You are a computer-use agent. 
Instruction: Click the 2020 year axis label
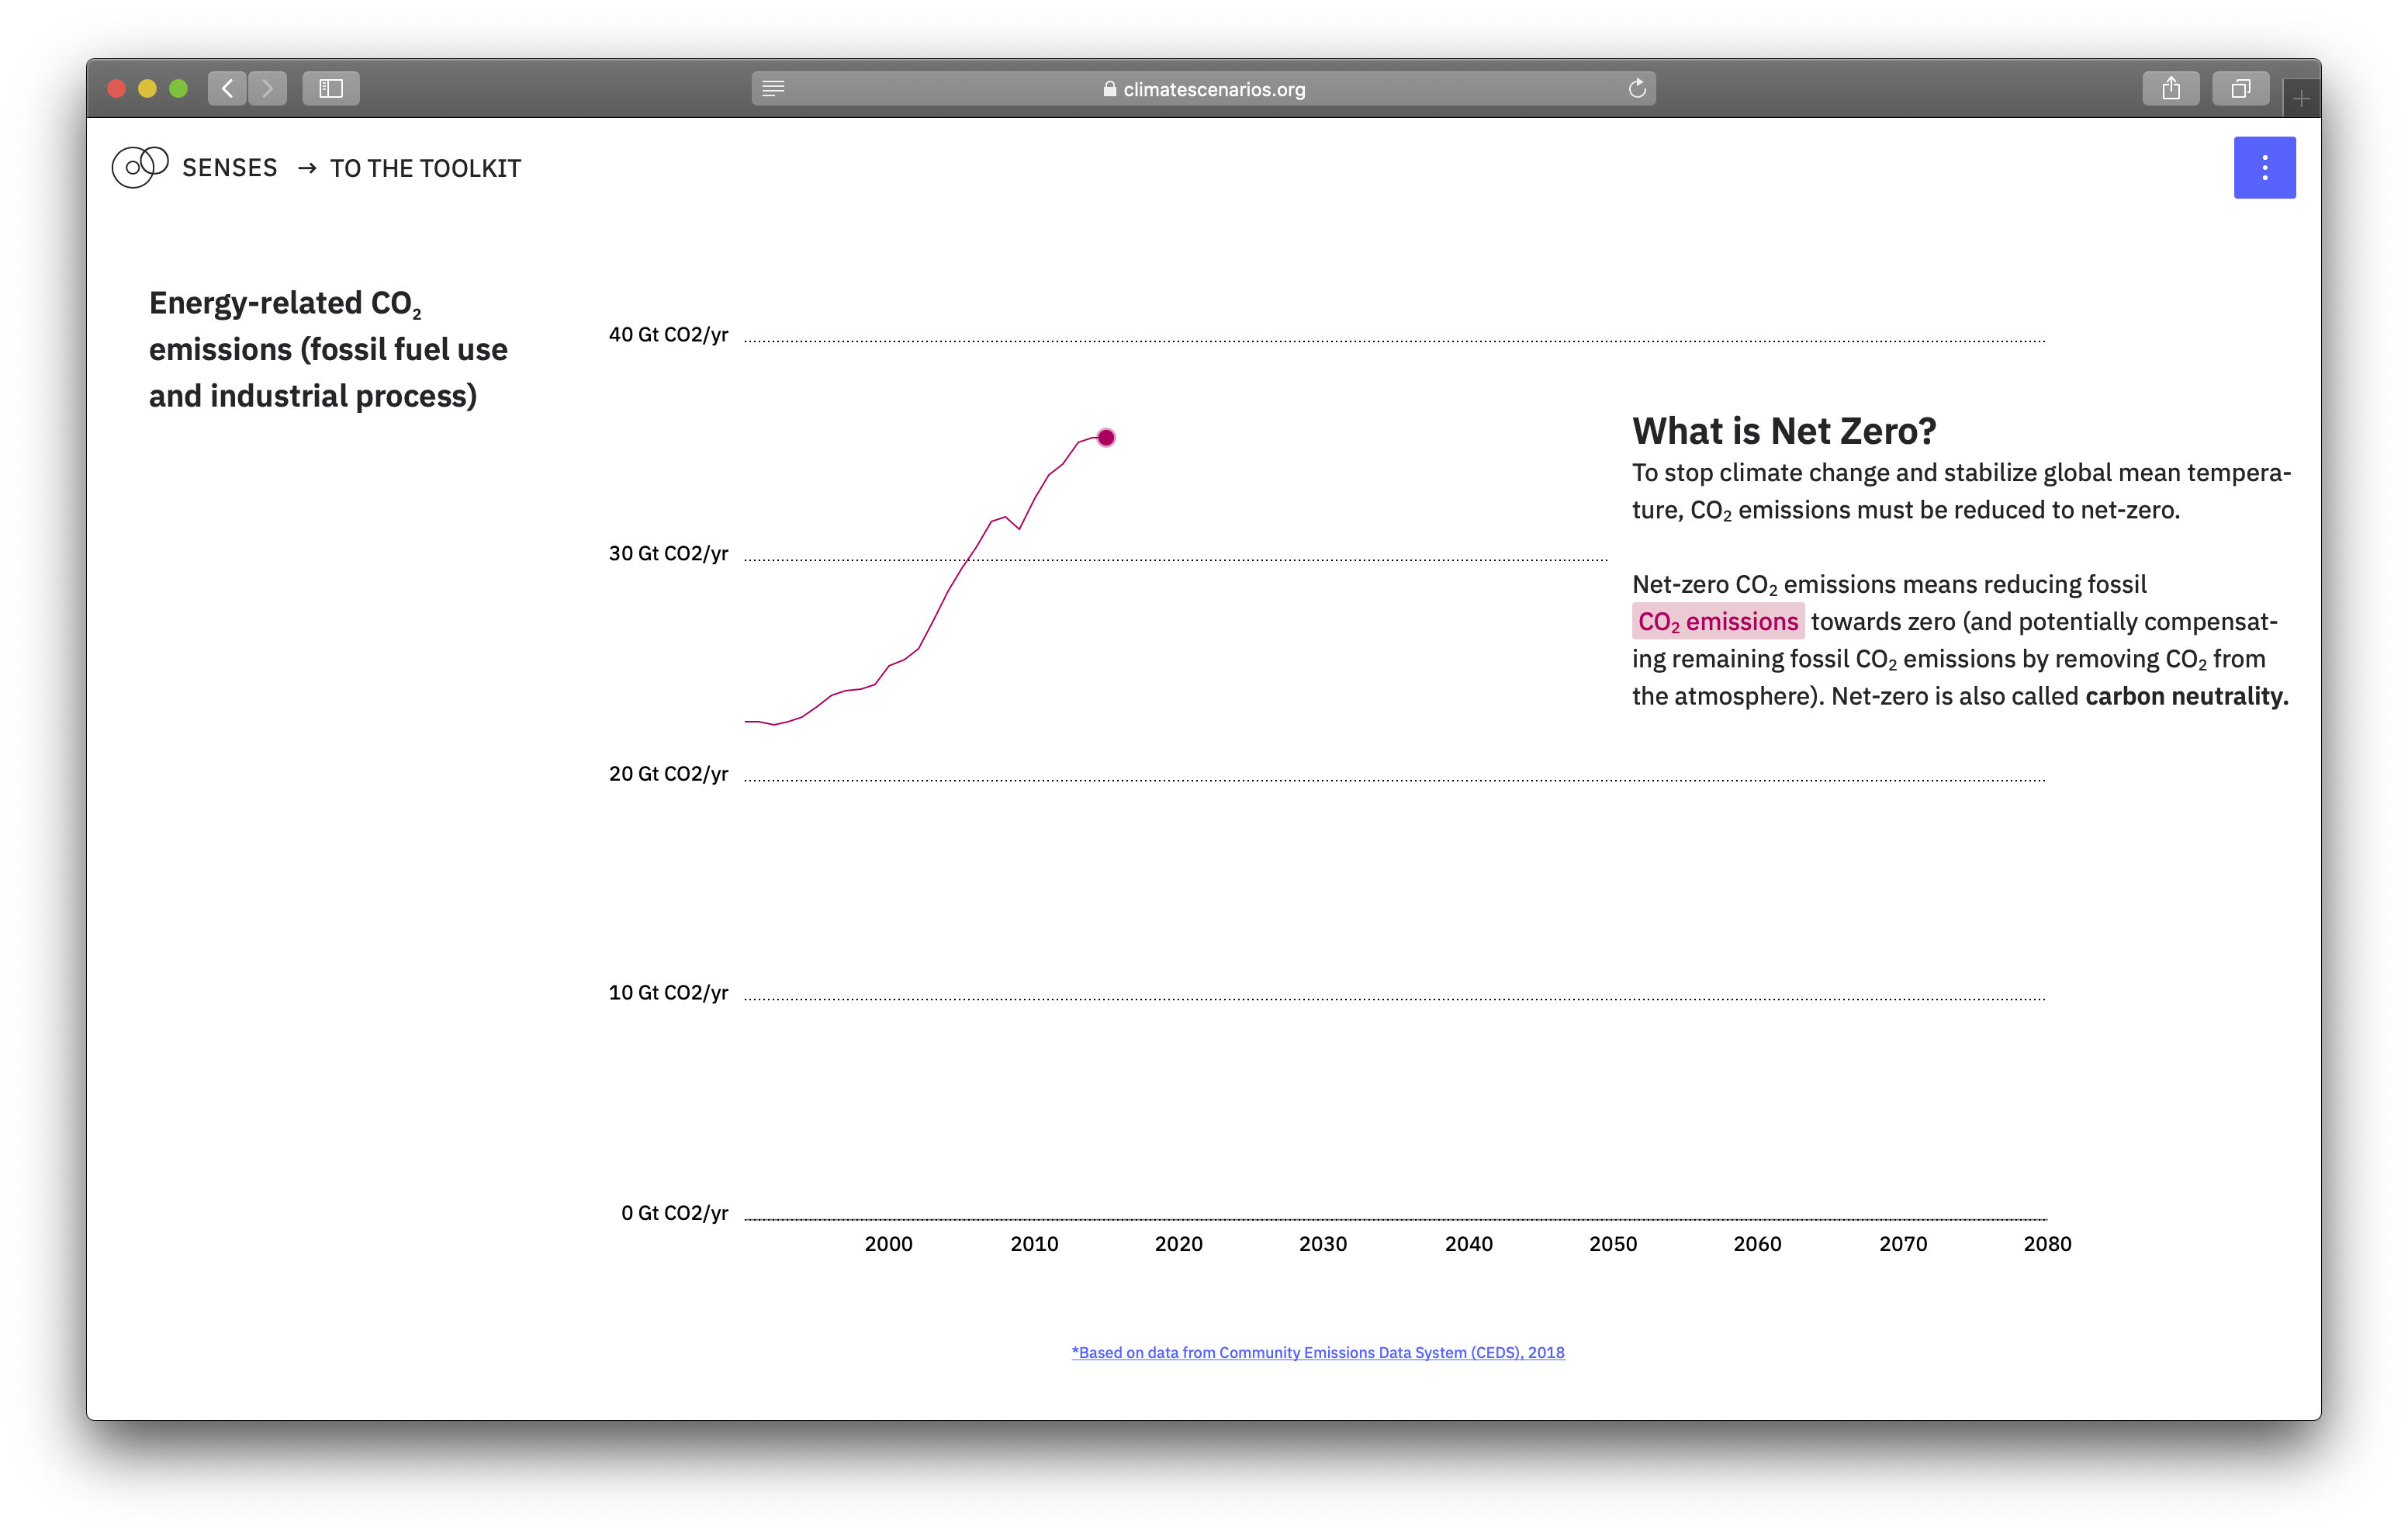click(x=1178, y=1244)
